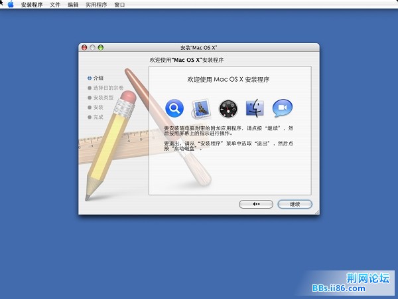Open the 编辑 menu
Viewport: 398px width, 299px height.
point(73,5)
